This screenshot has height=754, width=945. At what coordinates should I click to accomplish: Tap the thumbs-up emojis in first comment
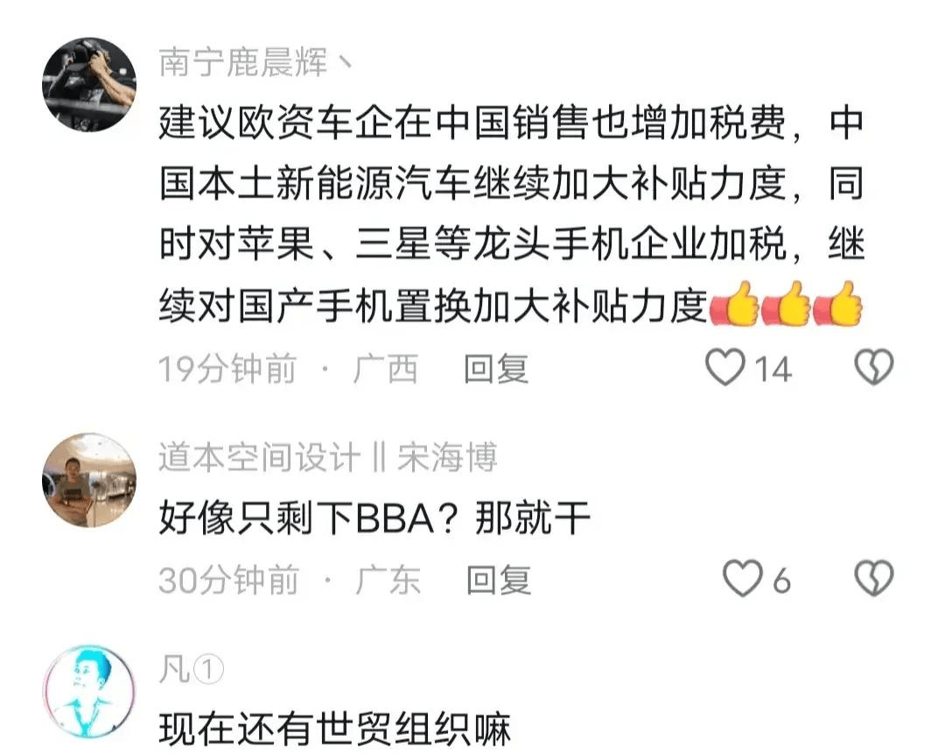point(787,304)
